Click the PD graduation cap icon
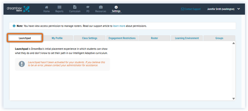 point(88,7)
